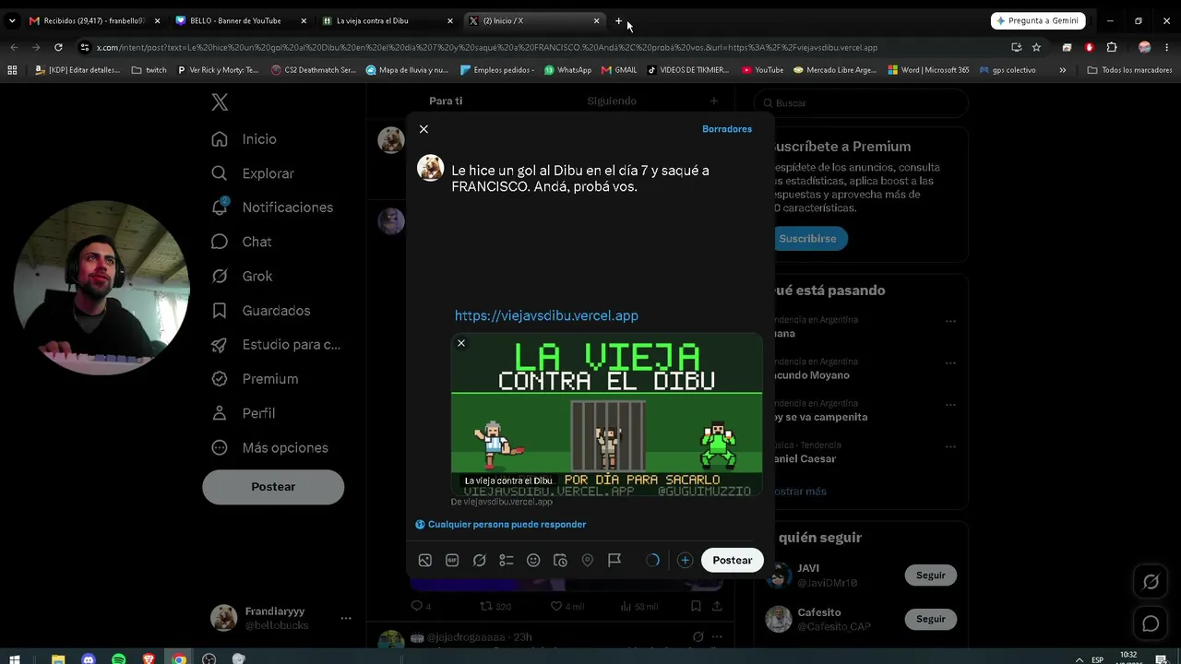The width and height of the screenshot is (1181, 664).
Task: Click the post text in the composer
Action: click(x=580, y=178)
